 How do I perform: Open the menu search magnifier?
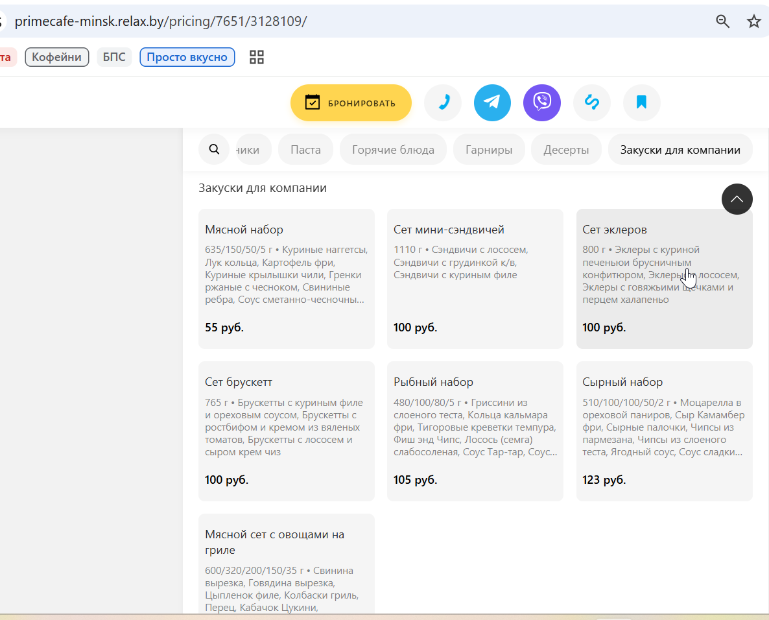(214, 149)
